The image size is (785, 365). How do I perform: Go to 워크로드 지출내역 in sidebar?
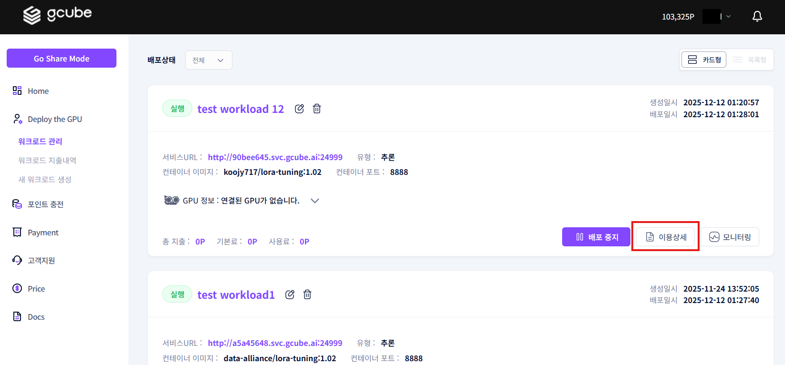pyautogui.click(x=47, y=161)
